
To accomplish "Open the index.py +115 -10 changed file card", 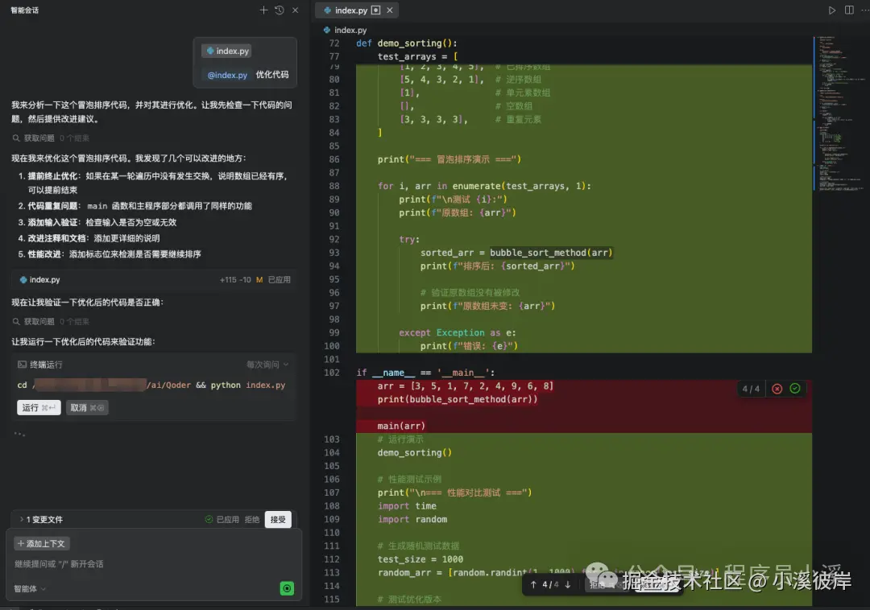I will (153, 280).
